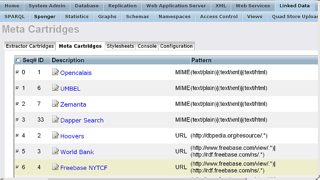Open the Dapper Search cartridge link
This screenshot has height=180, width=320.
tap(82, 120)
